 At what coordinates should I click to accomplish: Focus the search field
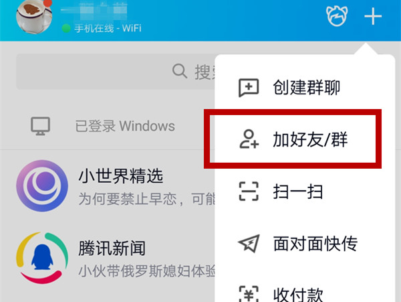click(116, 71)
